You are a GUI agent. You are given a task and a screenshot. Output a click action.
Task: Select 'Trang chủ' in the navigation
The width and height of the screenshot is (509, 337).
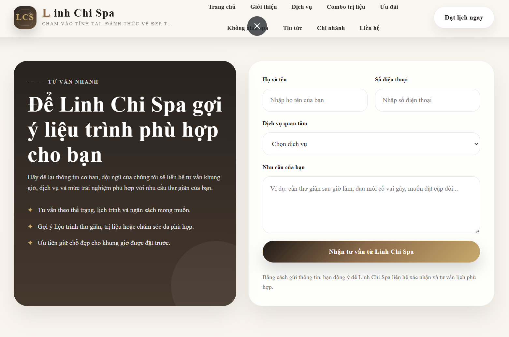tap(222, 7)
